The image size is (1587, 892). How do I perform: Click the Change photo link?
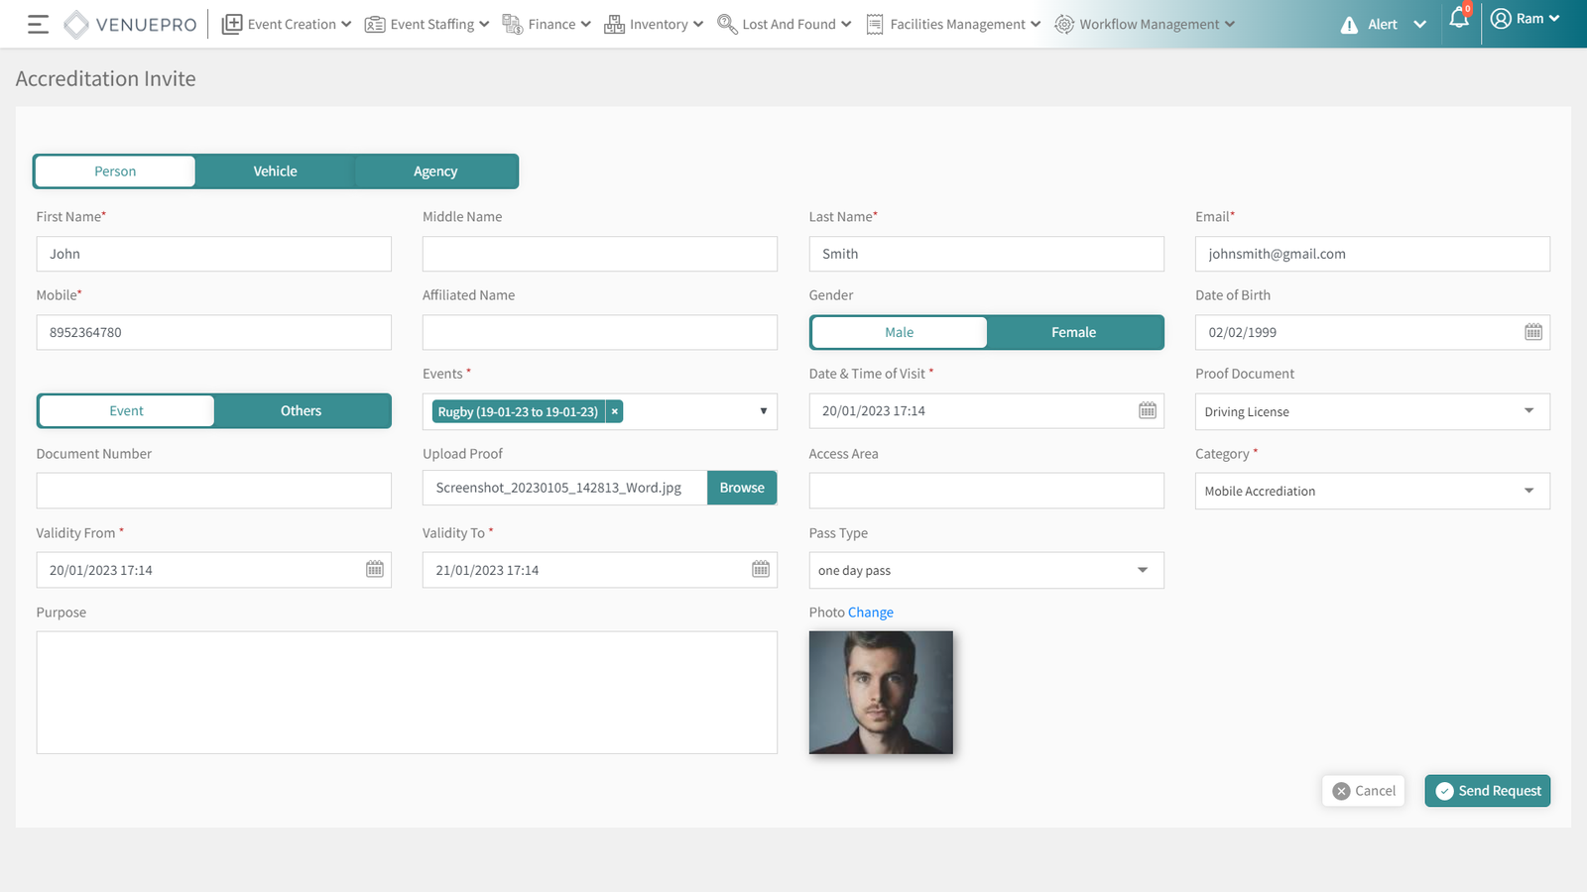(x=871, y=613)
